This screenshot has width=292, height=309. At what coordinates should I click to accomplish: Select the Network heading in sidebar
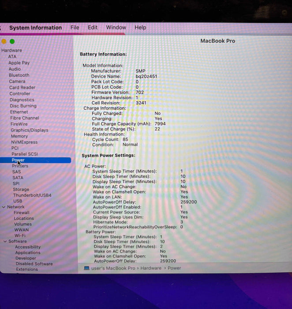coord(16,207)
